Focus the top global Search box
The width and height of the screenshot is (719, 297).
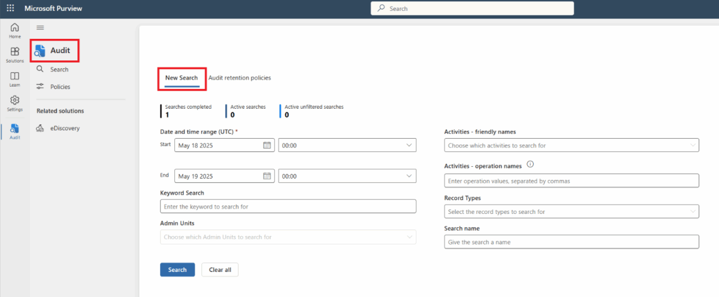(x=472, y=8)
